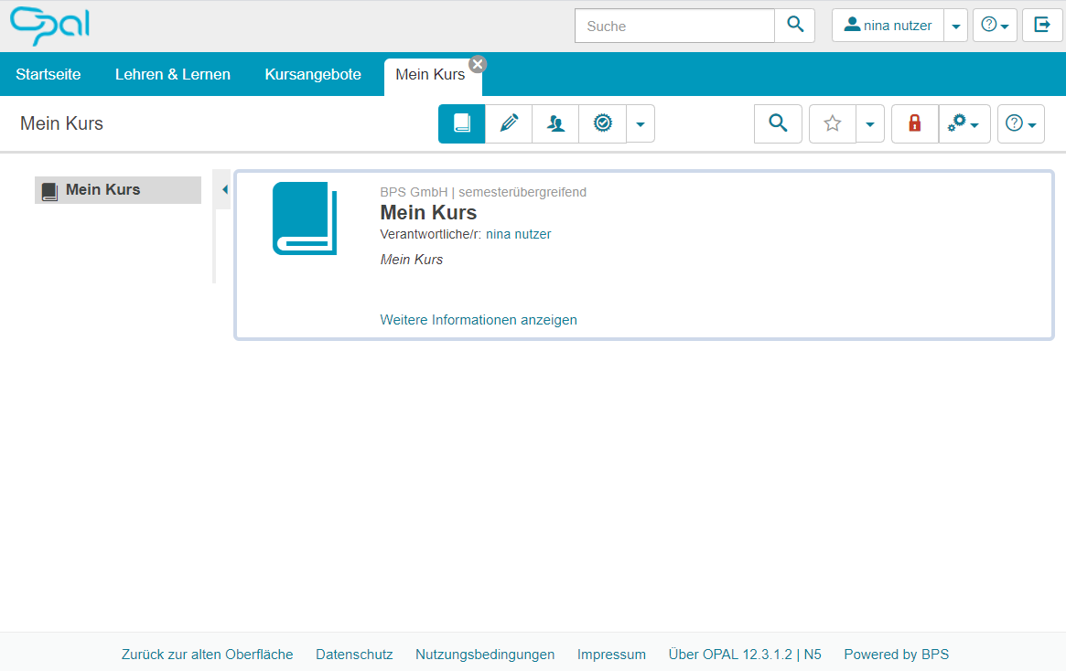Run a search with the top magnifier icon

(x=794, y=25)
